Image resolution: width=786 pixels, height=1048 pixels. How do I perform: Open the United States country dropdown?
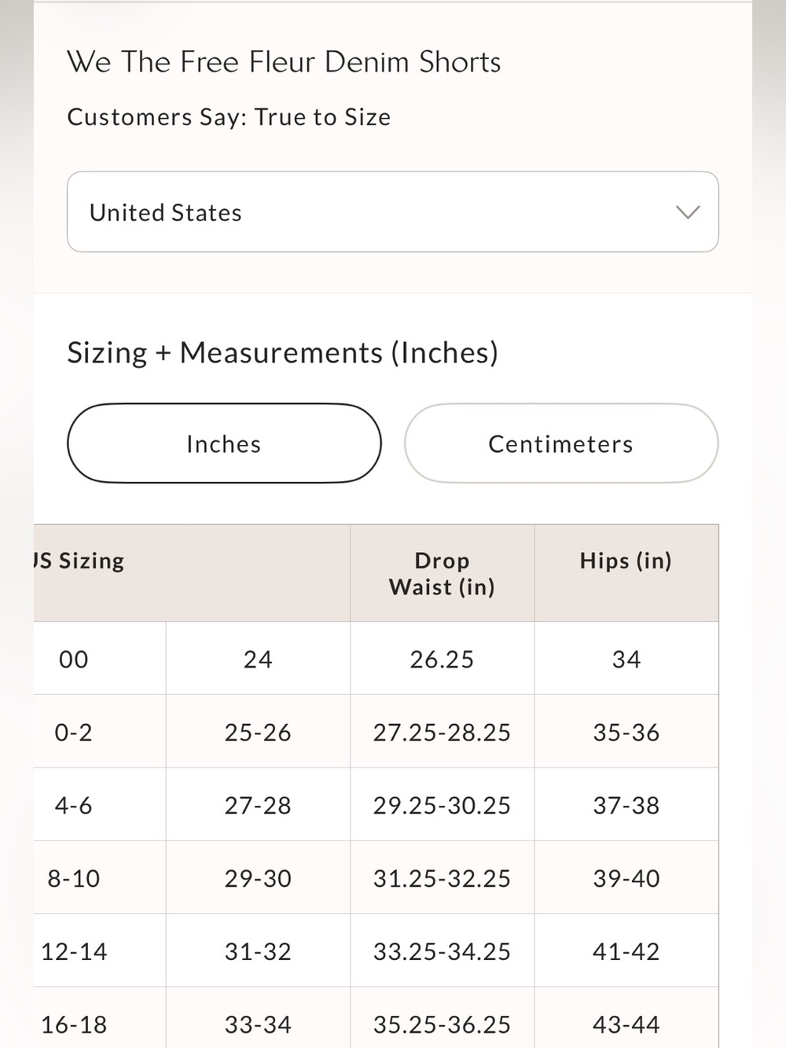[392, 211]
